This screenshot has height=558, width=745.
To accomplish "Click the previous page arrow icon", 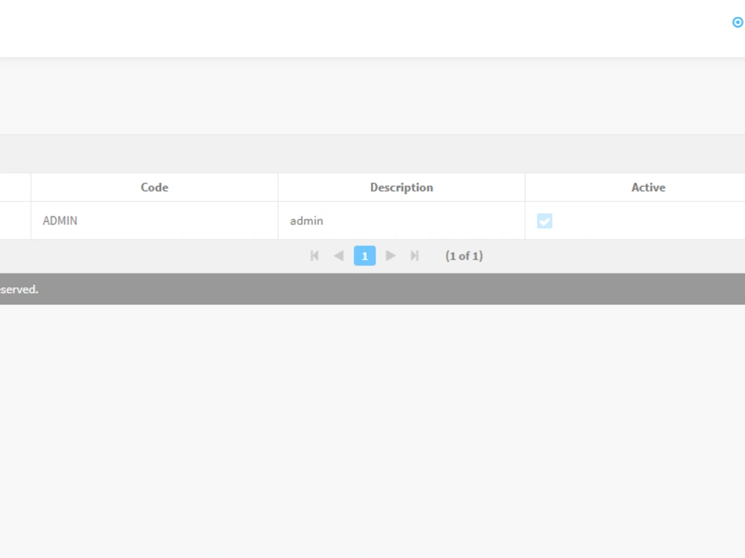I will pos(339,255).
